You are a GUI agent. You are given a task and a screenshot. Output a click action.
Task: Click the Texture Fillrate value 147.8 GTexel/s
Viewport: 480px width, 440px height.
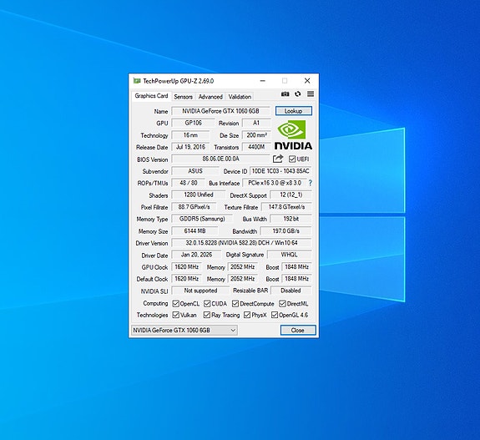point(286,207)
